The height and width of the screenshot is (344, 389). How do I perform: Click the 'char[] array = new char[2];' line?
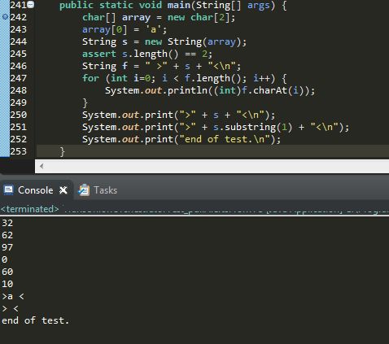pos(159,17)
